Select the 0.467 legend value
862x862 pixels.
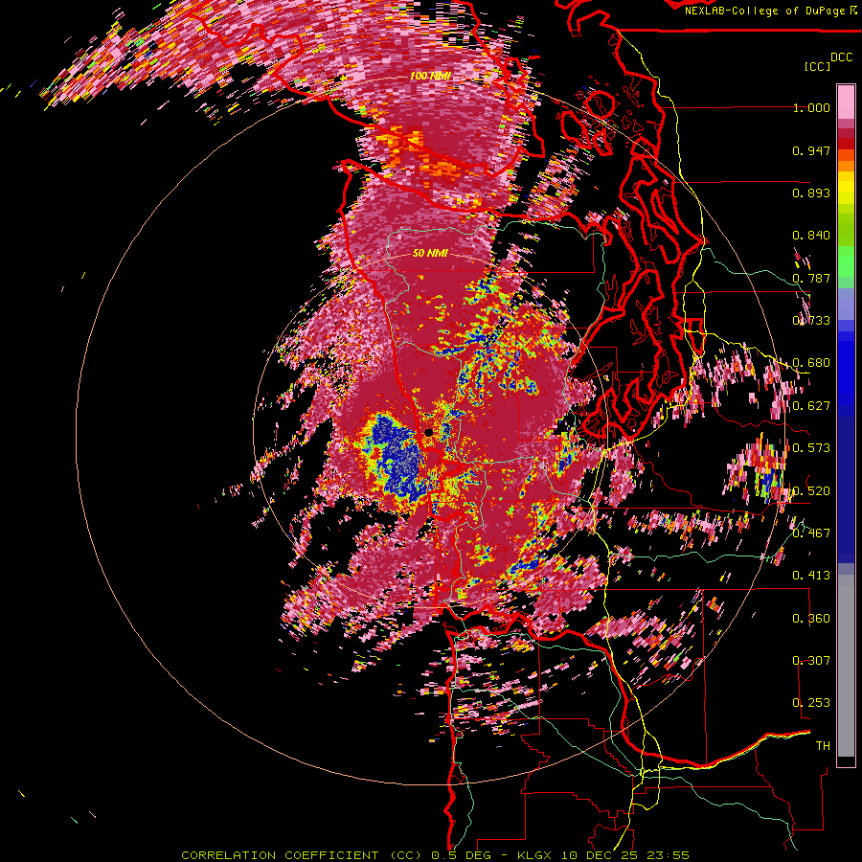click(x=811, y=533)
